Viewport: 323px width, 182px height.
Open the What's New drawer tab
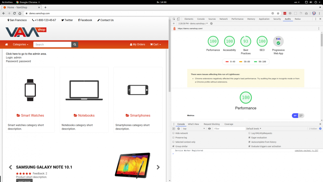[x=193, y=124]
